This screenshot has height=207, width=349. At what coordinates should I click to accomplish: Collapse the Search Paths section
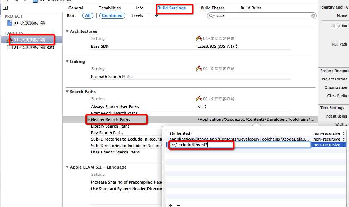pos(67,92)
